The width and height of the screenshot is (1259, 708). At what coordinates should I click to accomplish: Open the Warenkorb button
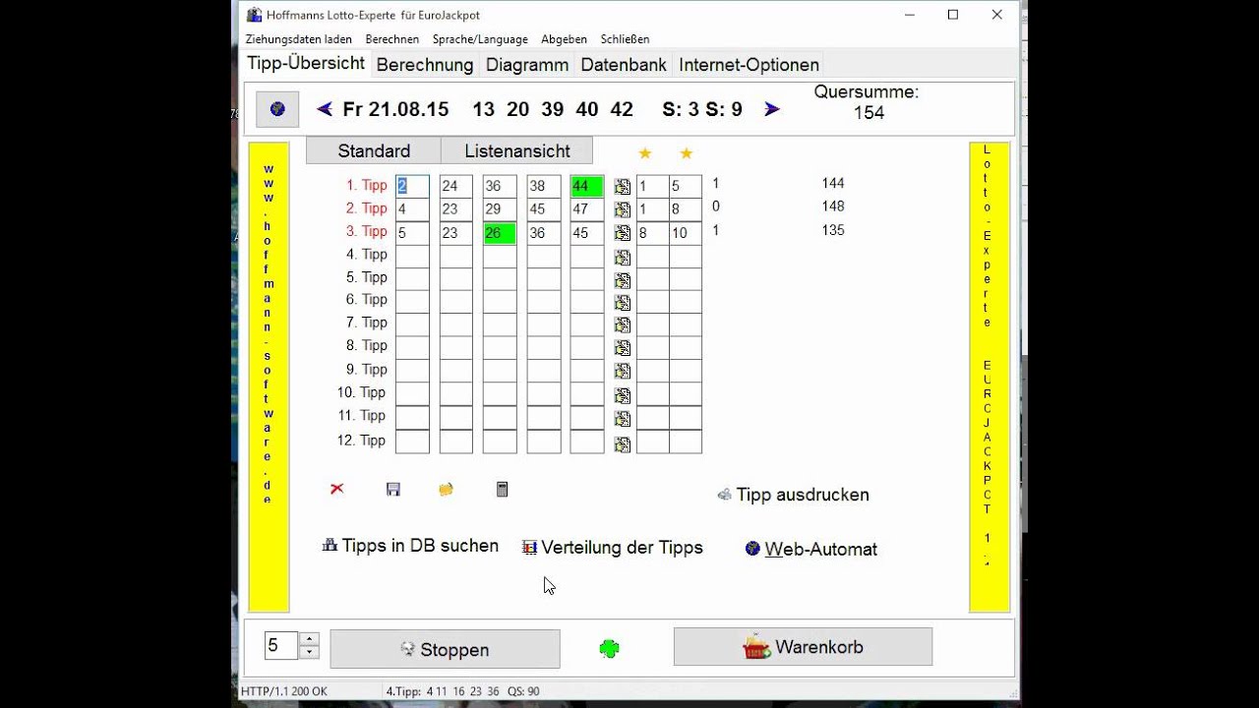[803, 647]
